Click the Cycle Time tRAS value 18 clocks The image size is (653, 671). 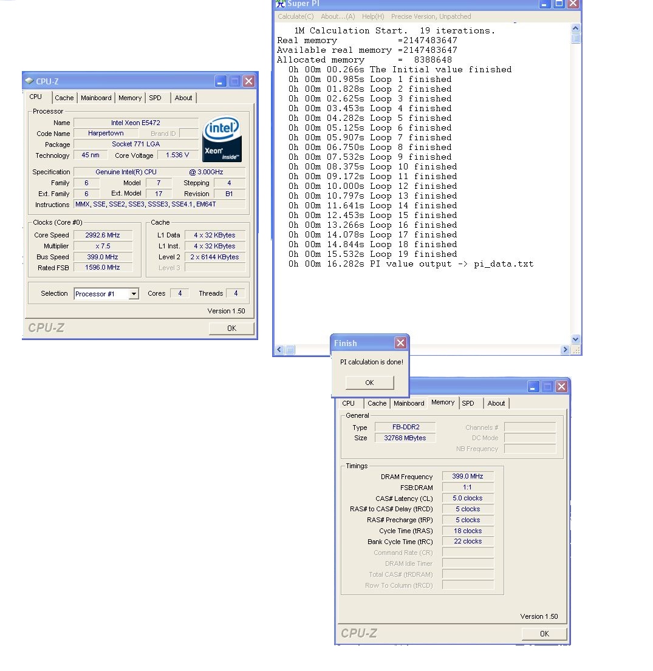pos(468,531)
